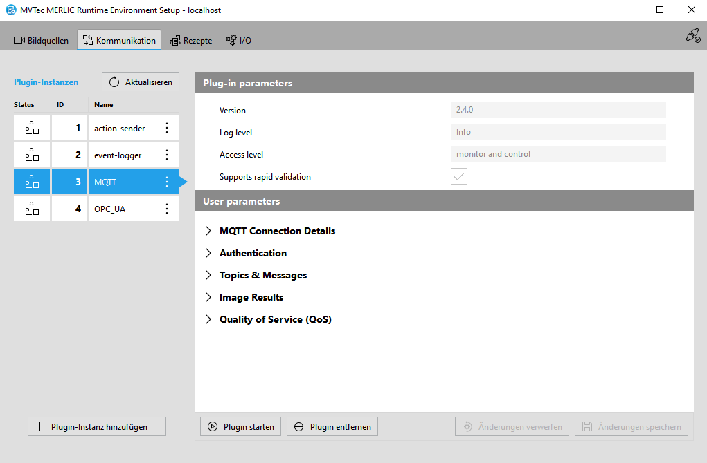
Task: Open the three-dot menu for OPC_UA
Action: point(166,209)
